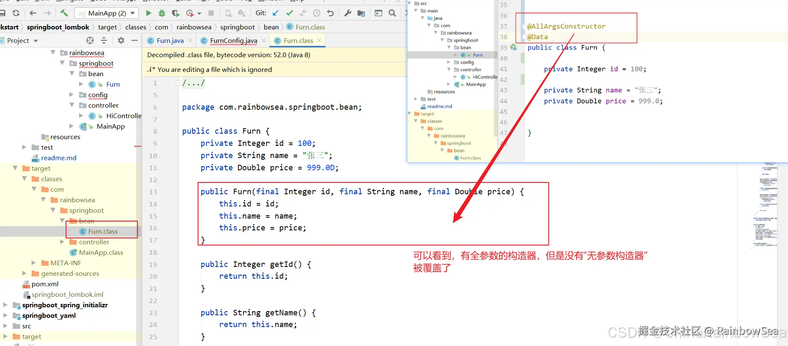Run with coverage shield icon
Viewport: 788px width, 346px height.
click(x=176, y=13)
